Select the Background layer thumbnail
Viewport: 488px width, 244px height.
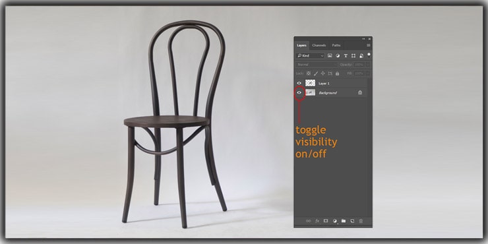pyautogui.click(x=310, y=92)
